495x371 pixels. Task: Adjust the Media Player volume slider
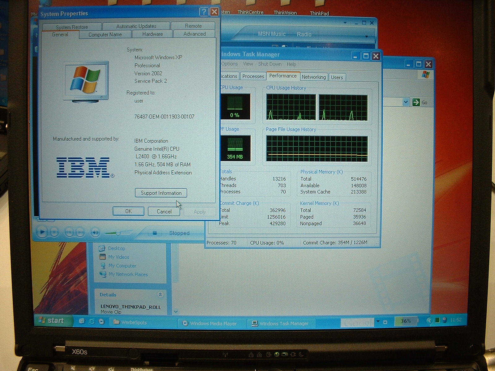click(x=118, y=233)
